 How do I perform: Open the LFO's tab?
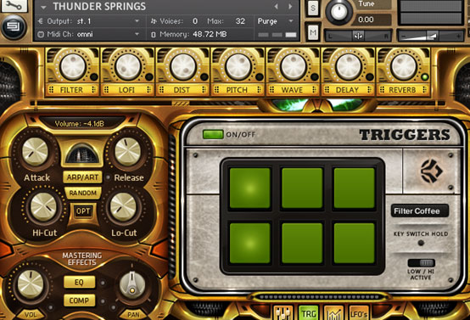click(x=359, y=313)
